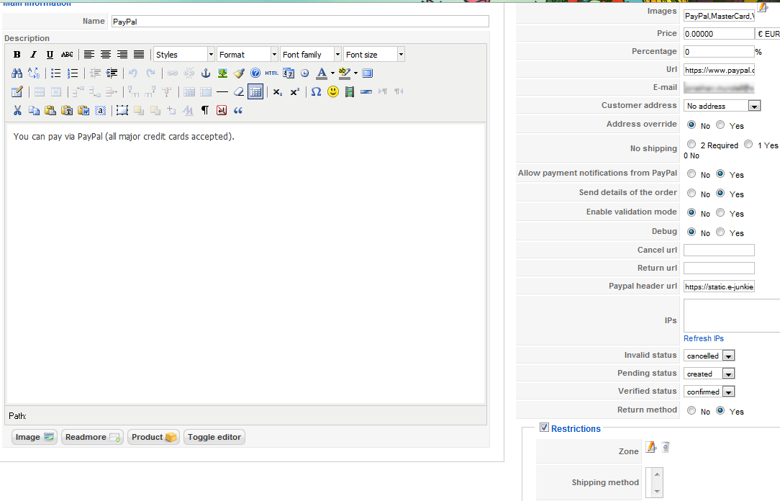Open the highlight background color picker arrow
Screen dimensions: 780x501
(x=355, y=73)
